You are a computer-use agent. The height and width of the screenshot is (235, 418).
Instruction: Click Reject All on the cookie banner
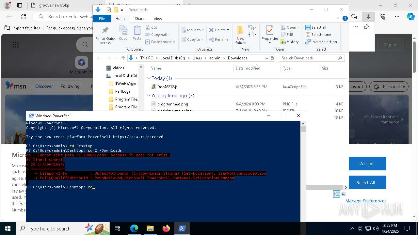point(365,182)
